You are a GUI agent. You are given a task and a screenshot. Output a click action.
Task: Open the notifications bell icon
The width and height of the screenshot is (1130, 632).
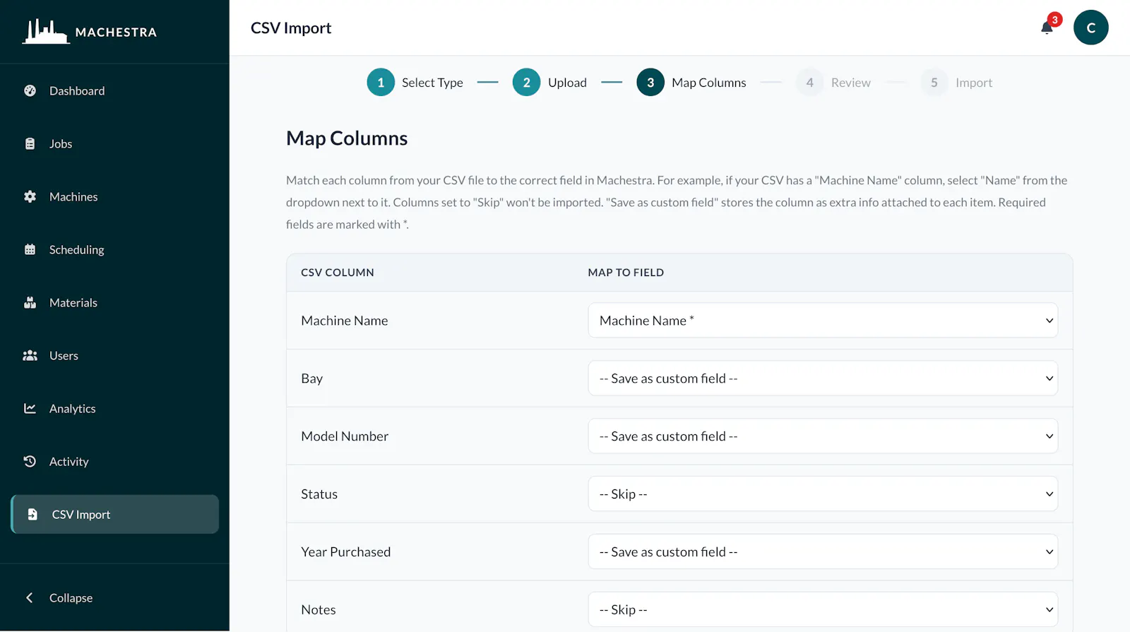[1047, 28]
